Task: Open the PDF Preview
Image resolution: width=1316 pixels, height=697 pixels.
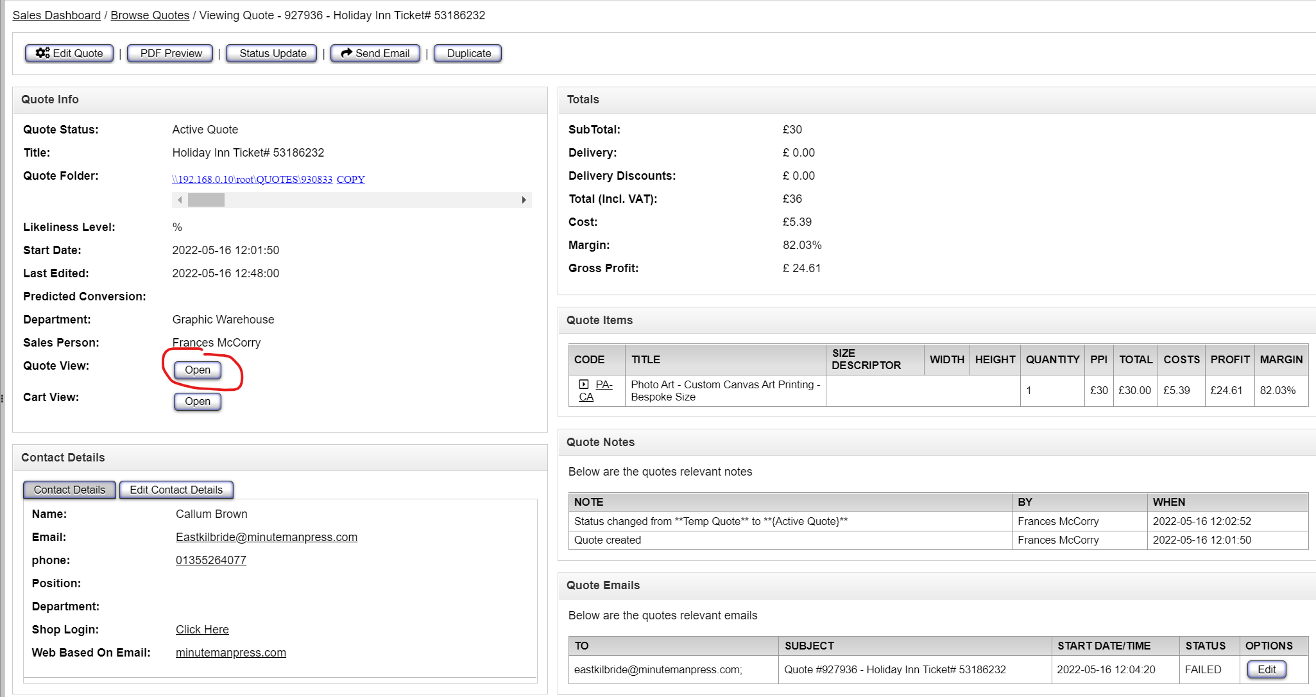Action: (x=171, y=53)
